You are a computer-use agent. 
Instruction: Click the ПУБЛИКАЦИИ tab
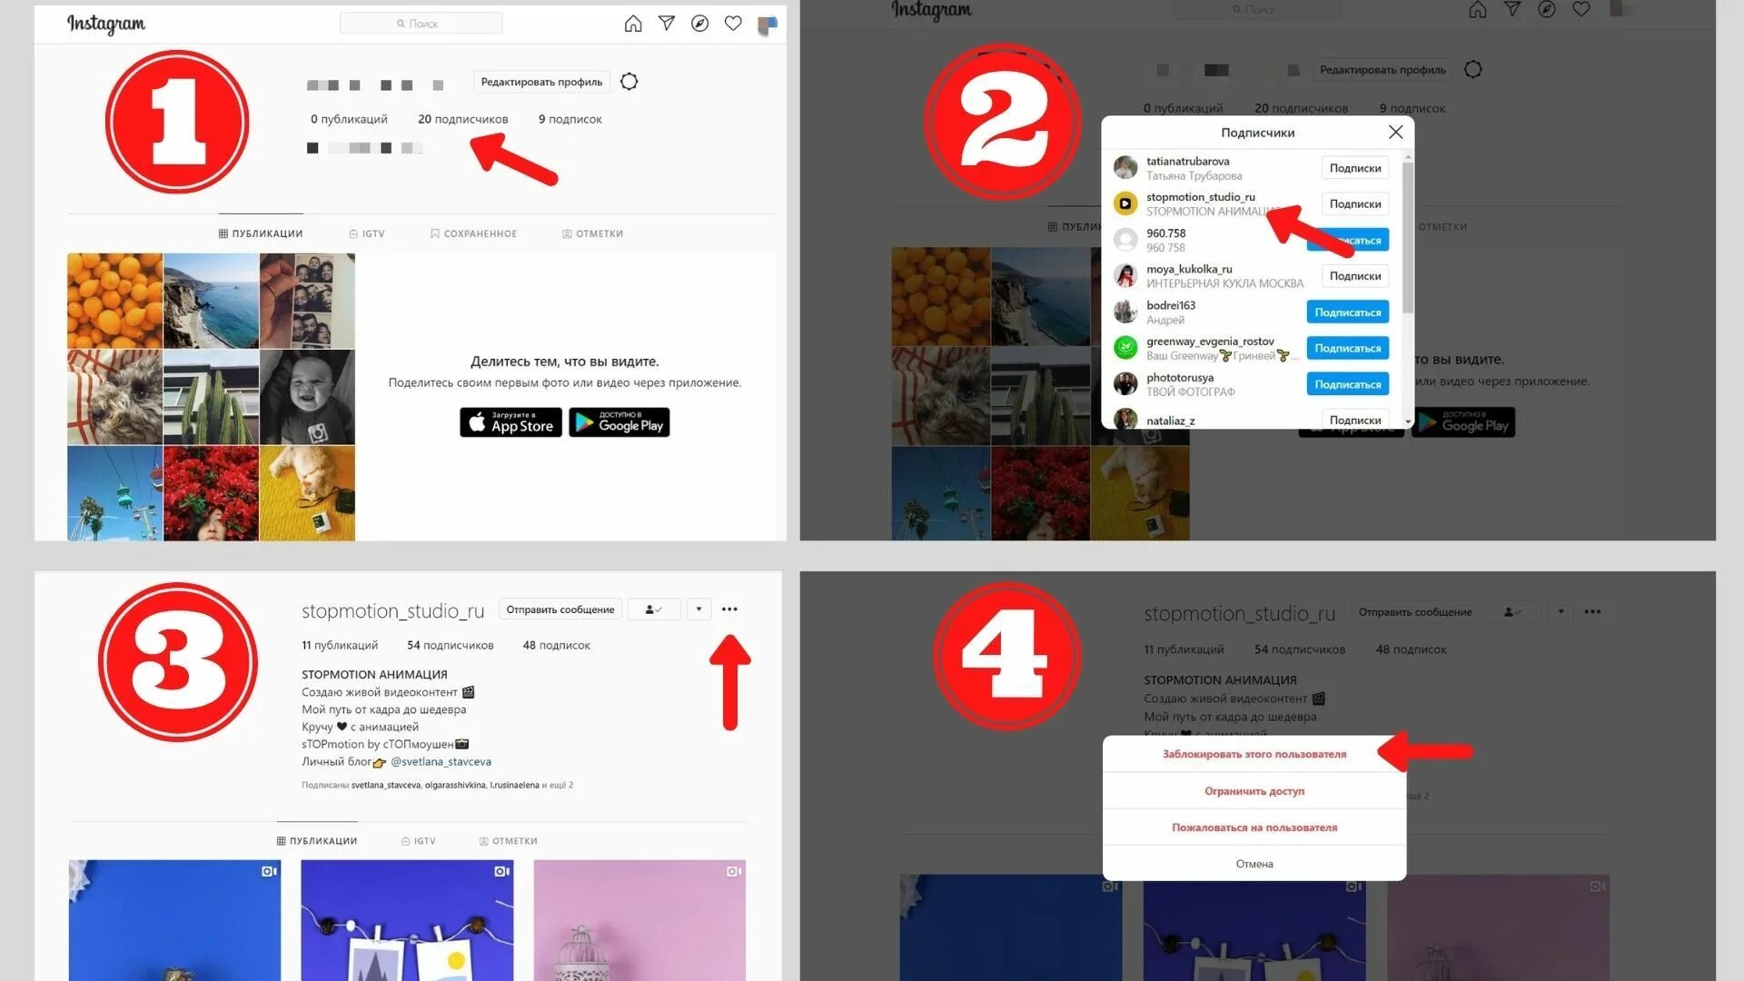point(263,233)
